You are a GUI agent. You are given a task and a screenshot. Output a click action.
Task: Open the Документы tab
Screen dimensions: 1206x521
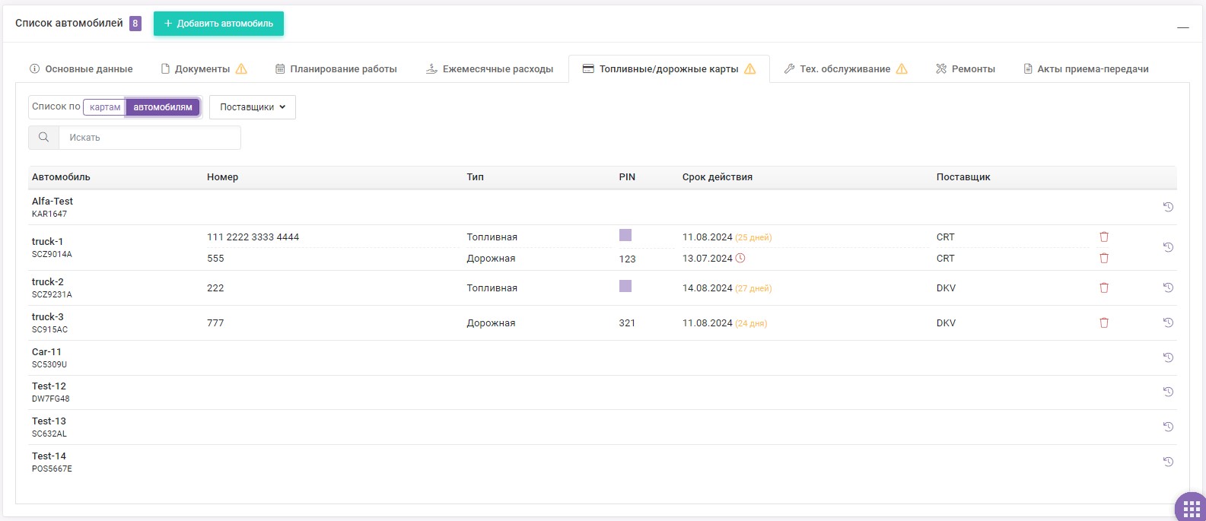coord(204,68)
